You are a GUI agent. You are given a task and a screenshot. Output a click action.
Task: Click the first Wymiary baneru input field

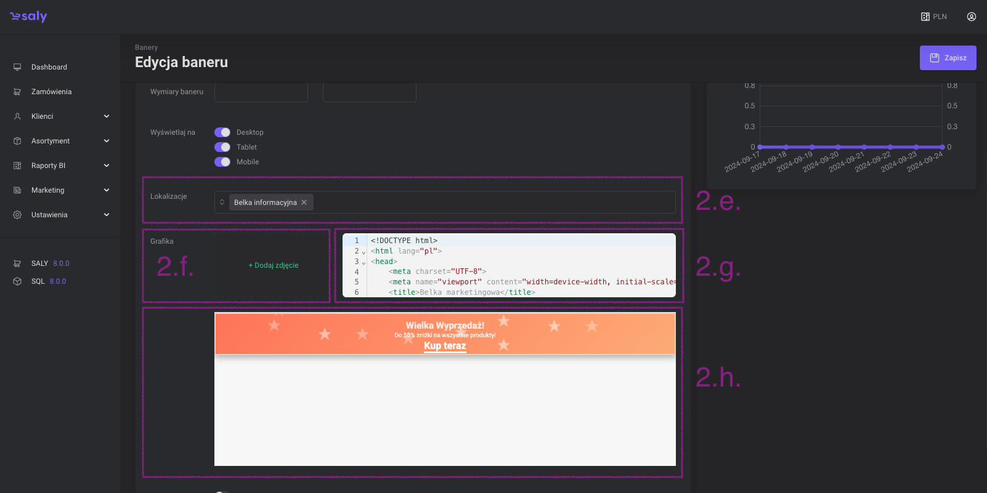261,92
